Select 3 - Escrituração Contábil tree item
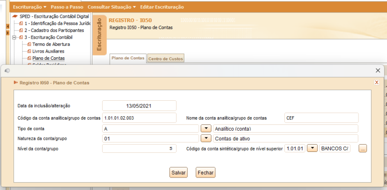The image size is (387, 190). (x=48, y=38)
